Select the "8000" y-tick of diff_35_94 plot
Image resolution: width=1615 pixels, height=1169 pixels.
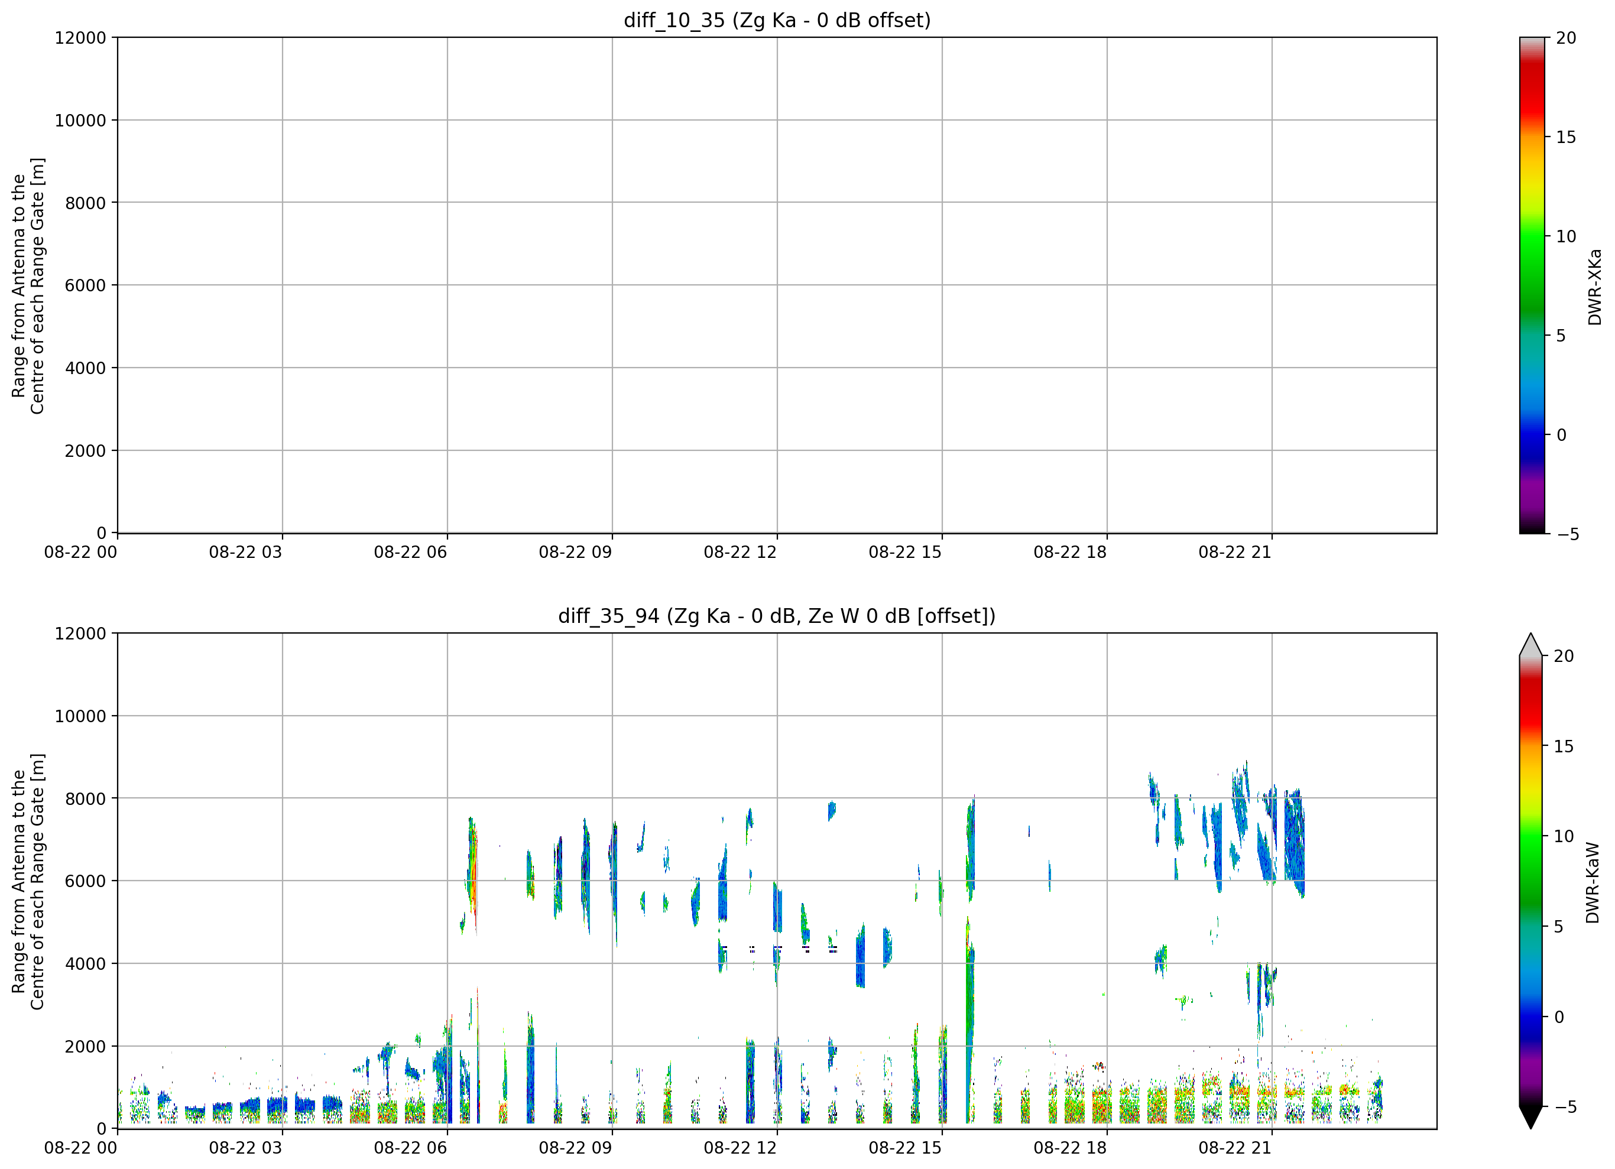pyautogui.click(x=86, y=799)
